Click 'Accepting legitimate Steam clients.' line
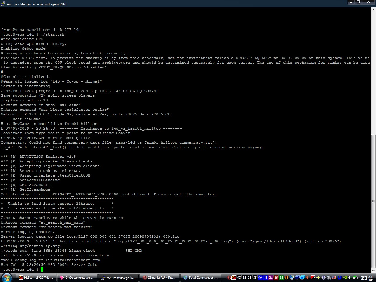Image resolution: width=376 pixels, height=282 pixels. pyautogui.click(x=51, y=166)
